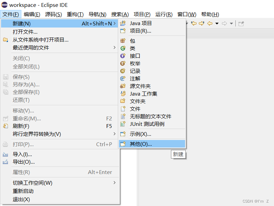Choose 退出(X) to exit Eclipse

coord(59,199)
